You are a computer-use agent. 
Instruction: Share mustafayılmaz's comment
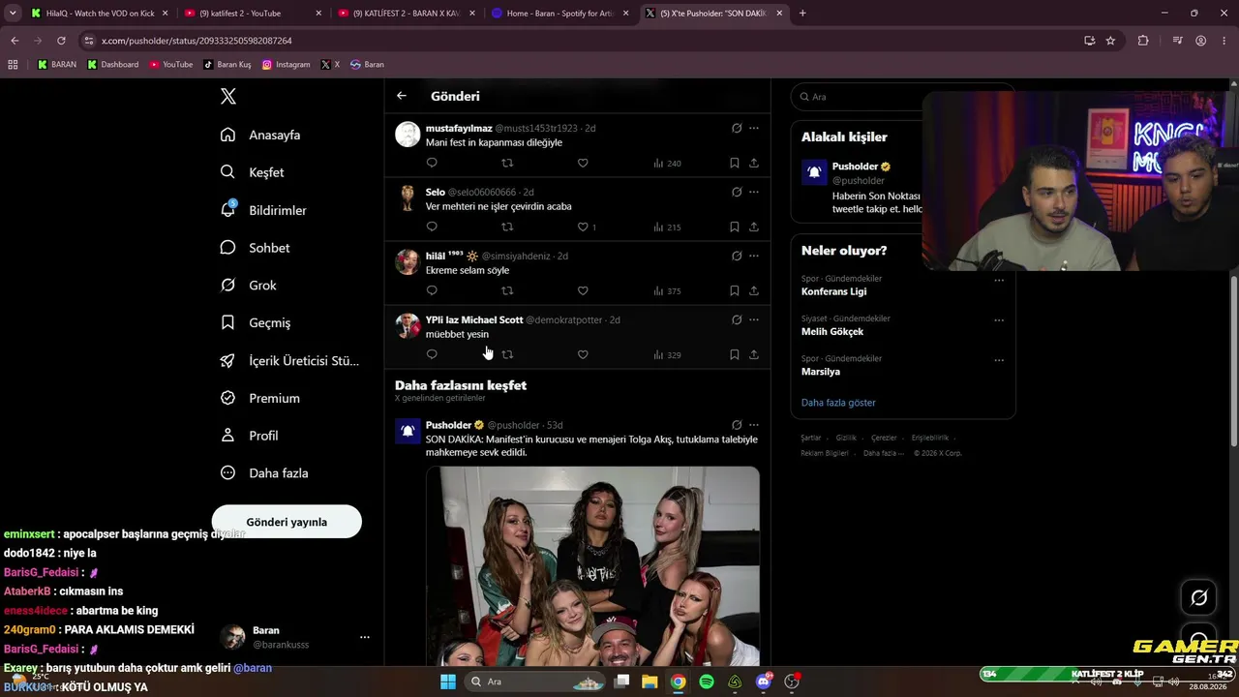pos(754,163)
